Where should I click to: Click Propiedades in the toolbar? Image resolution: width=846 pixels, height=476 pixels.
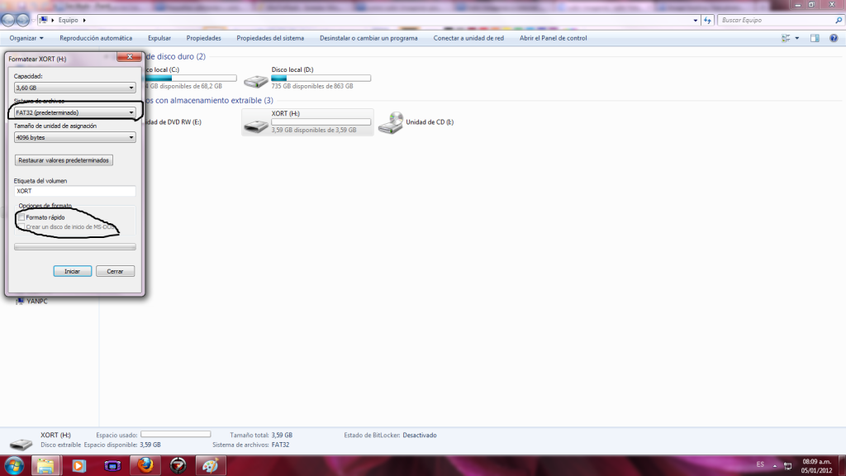(203, 38)
